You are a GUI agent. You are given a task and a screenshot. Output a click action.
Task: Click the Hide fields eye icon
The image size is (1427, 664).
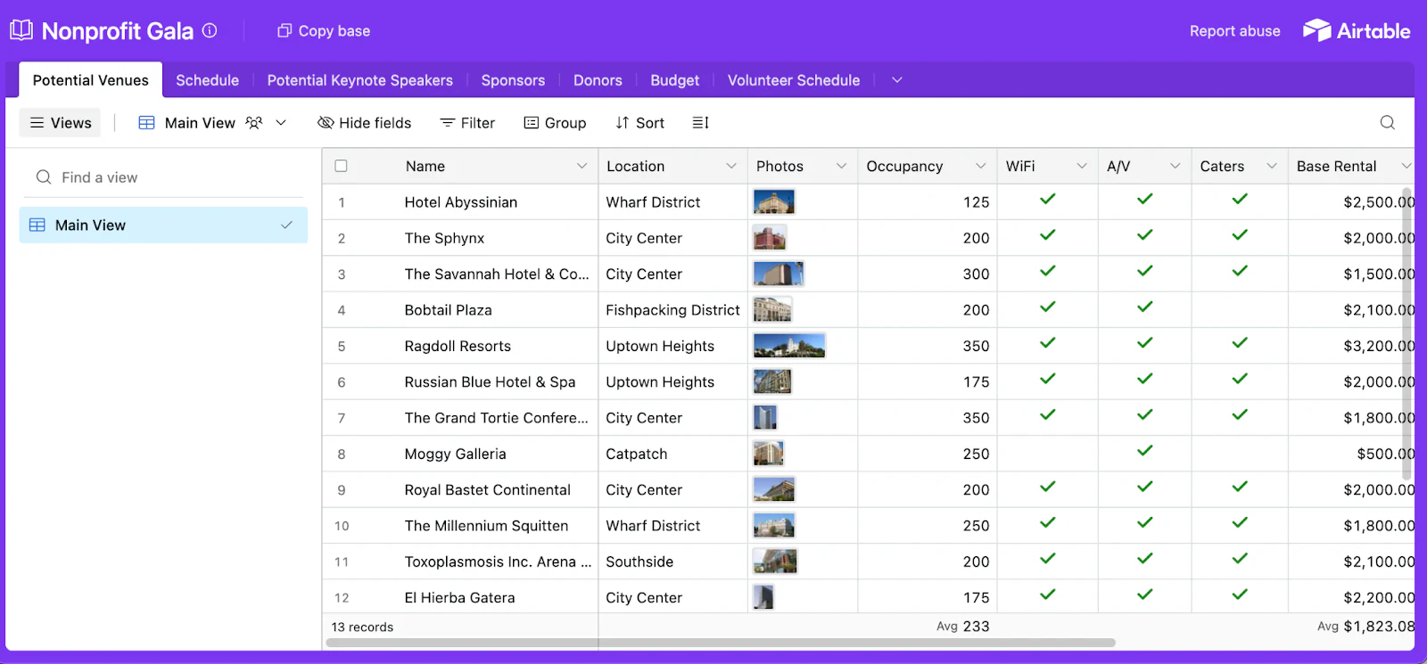pos(326,123)
